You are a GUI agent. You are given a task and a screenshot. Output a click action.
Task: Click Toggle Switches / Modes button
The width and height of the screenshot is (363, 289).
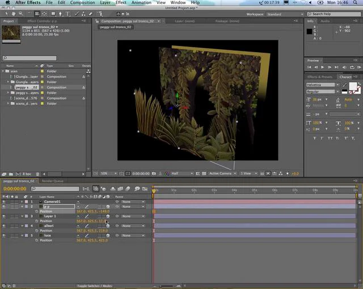point(95,286)
